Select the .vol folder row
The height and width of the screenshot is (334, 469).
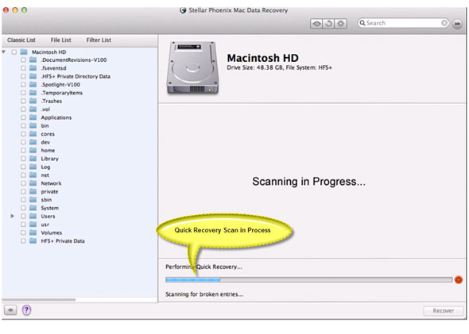[79, 109]
